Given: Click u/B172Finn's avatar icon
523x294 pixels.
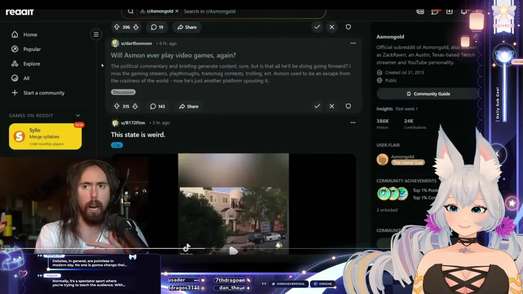Looking at the screenshot, I should point(115,123).
